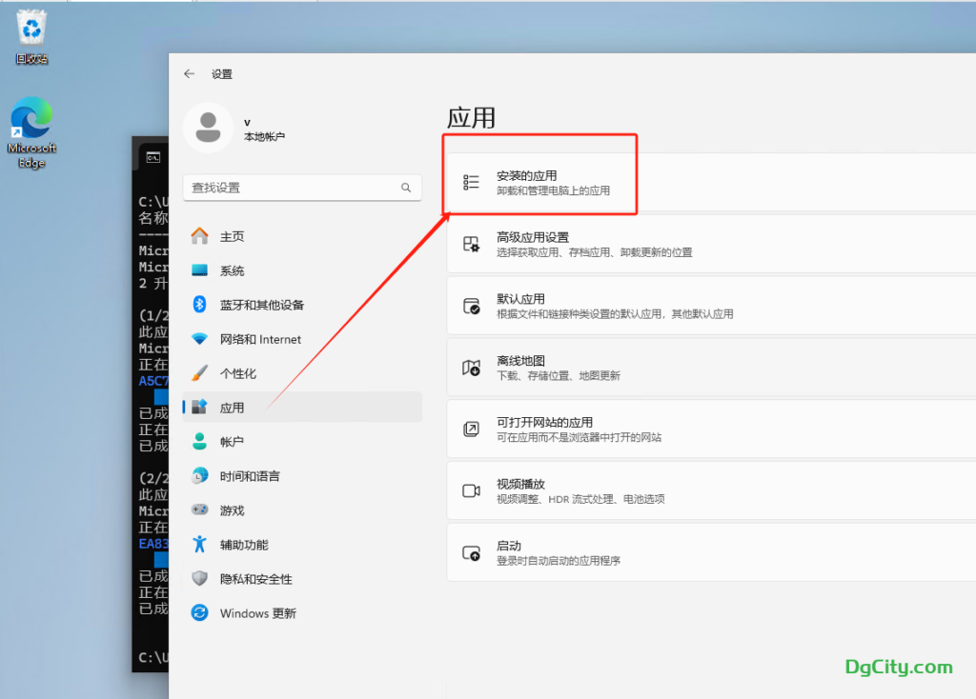
Task: Click the 高级应用设置 icon
Action: coord(471,244)
